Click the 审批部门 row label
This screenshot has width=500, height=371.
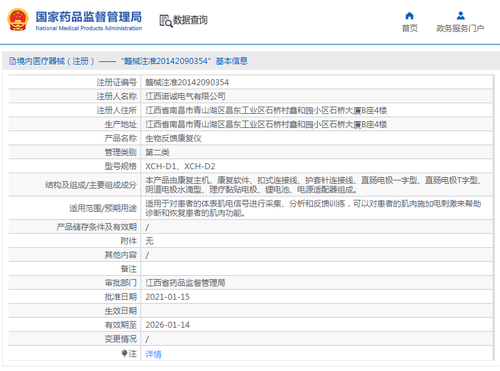pyautogui.click(x=121, y=283)
